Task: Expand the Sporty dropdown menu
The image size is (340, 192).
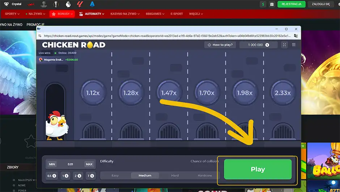Action: pos(12,14)
